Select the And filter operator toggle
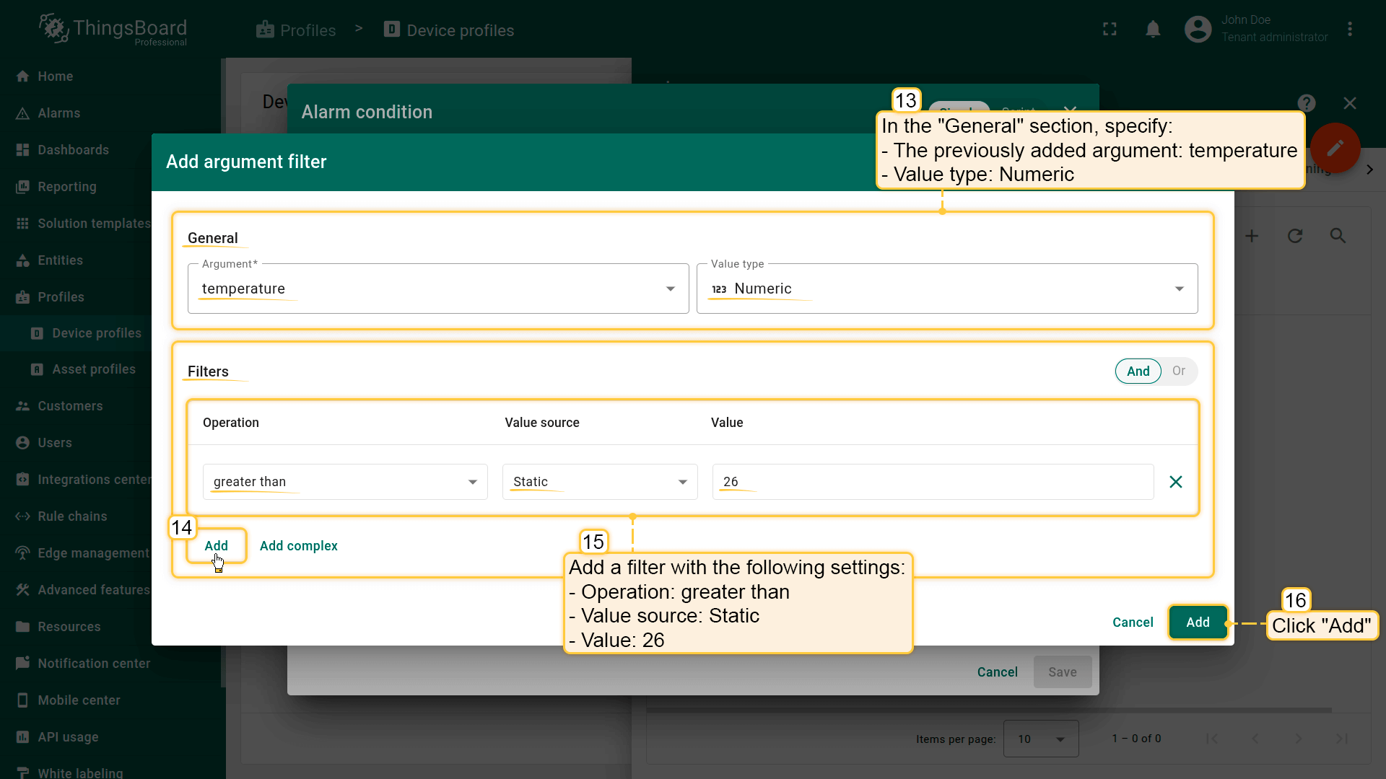1386x779 pixels. tap(1138, 371)
